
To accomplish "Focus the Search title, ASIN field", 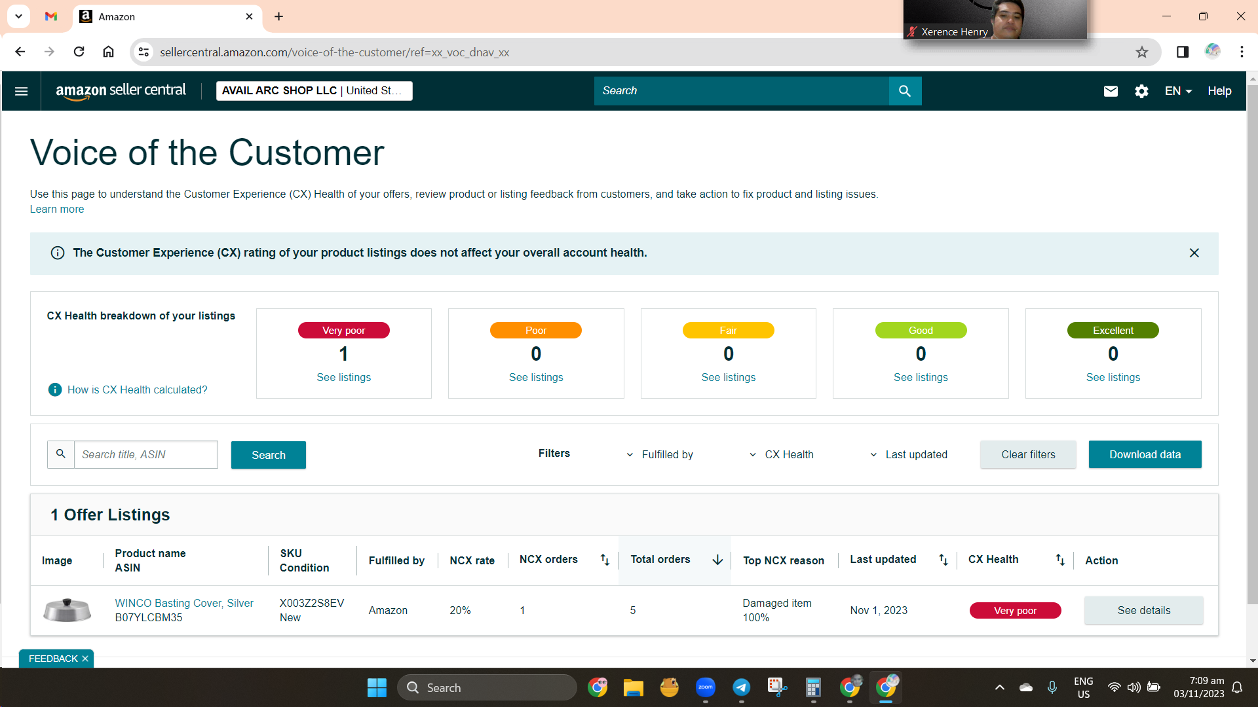I will coord(145,454).
